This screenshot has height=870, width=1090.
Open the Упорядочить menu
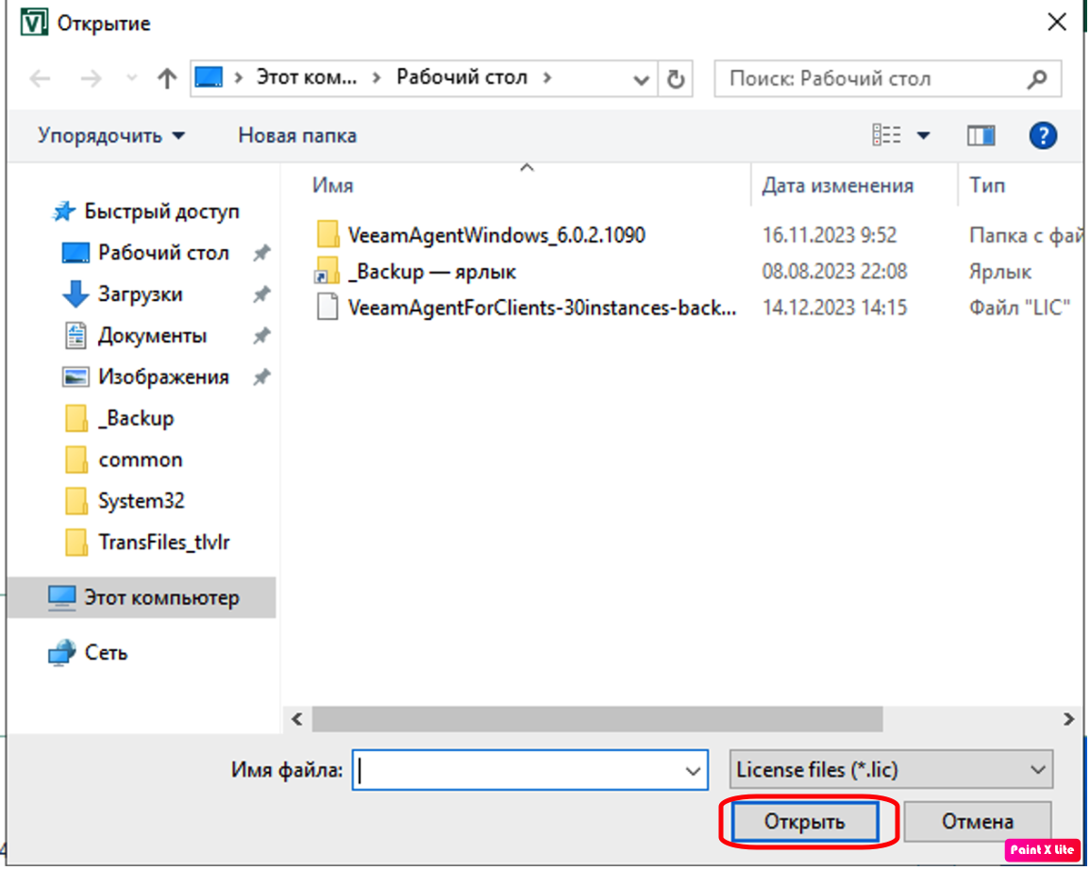tap(111, 136)
